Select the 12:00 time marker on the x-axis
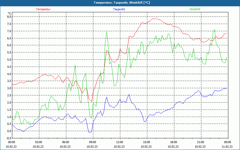This screenshot has height=150, width=240. tap(120, 142)
